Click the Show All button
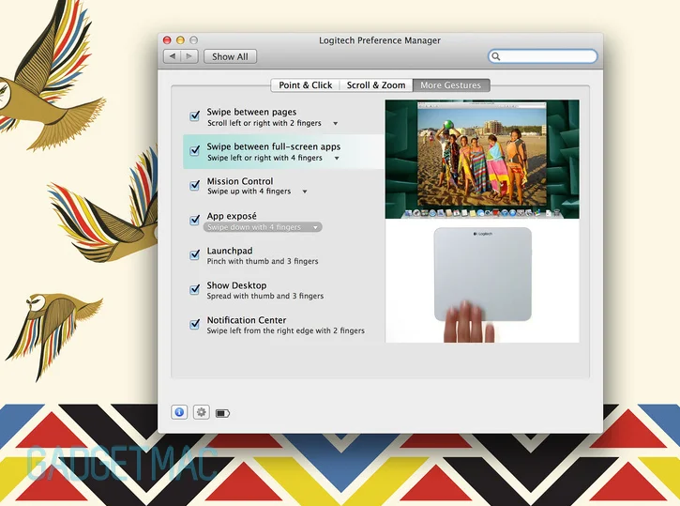 (230, 56)
